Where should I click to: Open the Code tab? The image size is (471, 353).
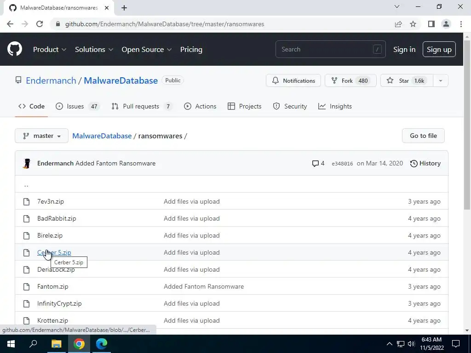(32, 106)
